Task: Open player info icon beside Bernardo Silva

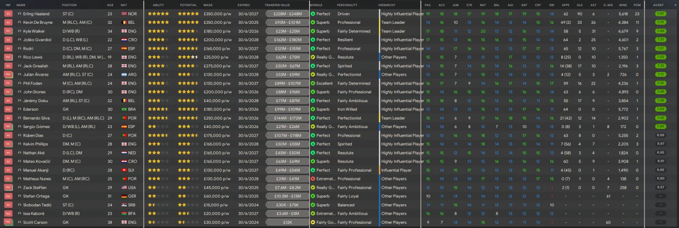Action: coord(20,118)
